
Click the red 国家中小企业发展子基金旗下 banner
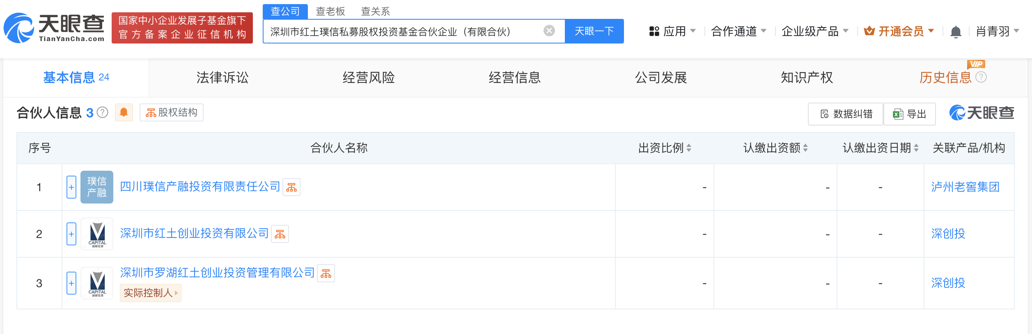[182, 28]
